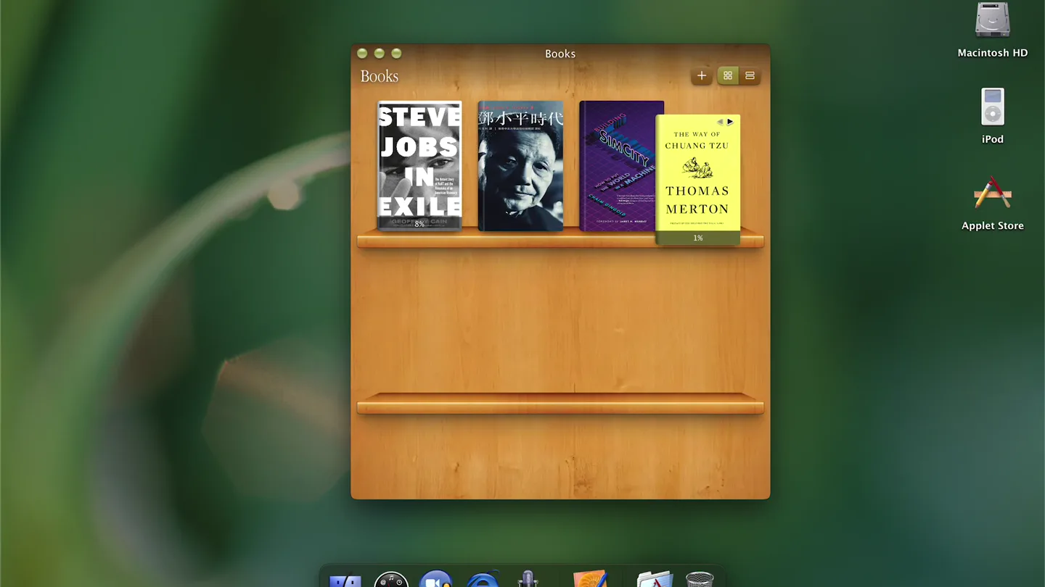Screen dimensions: 1045x587
Task: Click the Books heading in the window
Action: tap(380, 76)
